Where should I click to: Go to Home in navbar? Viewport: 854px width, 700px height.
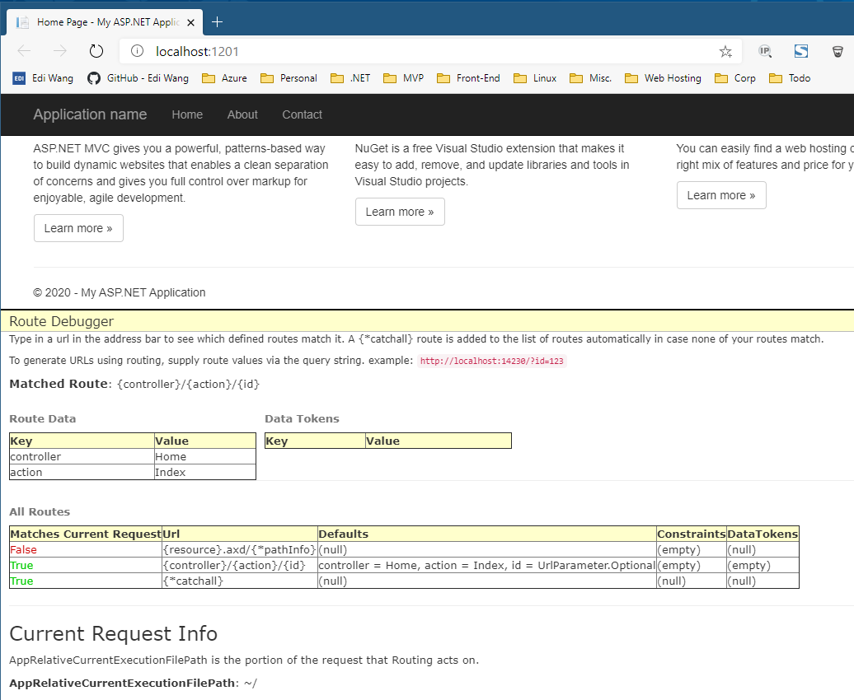(187, 114)
